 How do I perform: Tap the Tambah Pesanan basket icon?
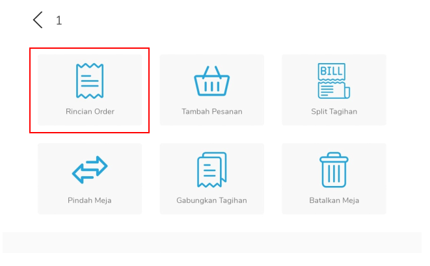(x=211, y=81)
